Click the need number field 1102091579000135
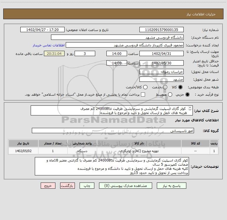The image size is (227, 220). coord(162,30)
